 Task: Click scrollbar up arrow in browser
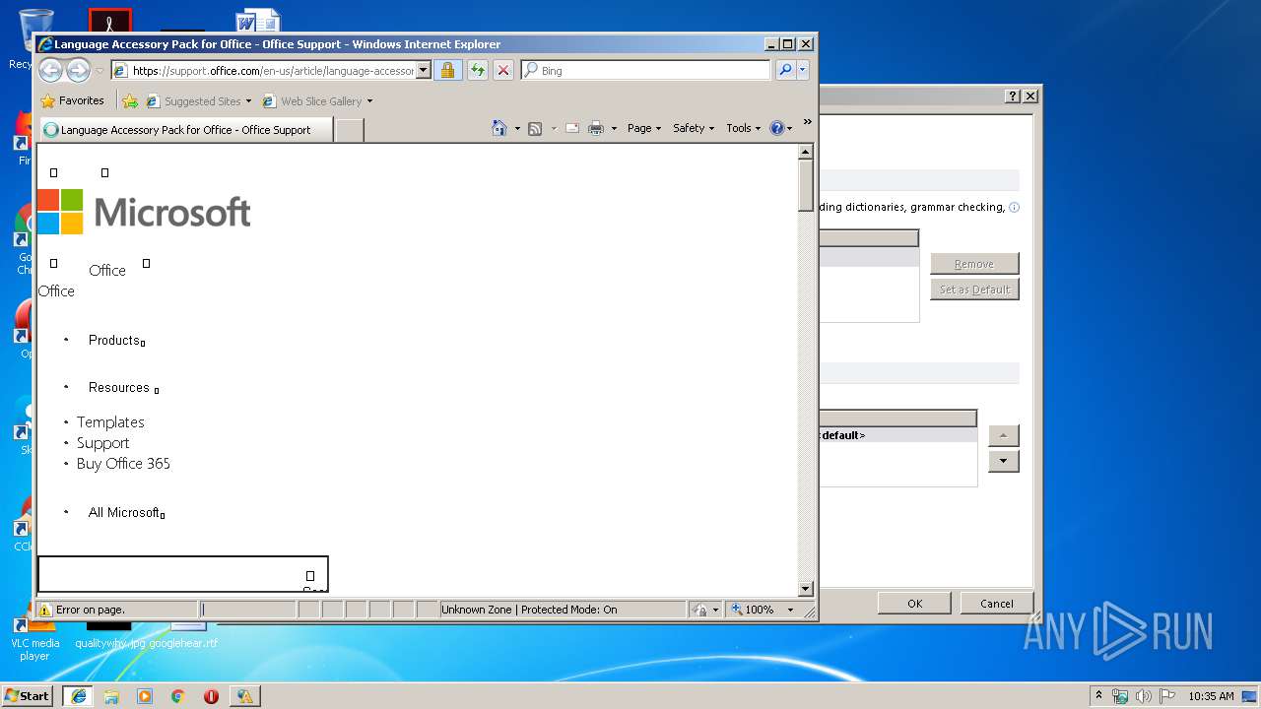click(805, 152)
